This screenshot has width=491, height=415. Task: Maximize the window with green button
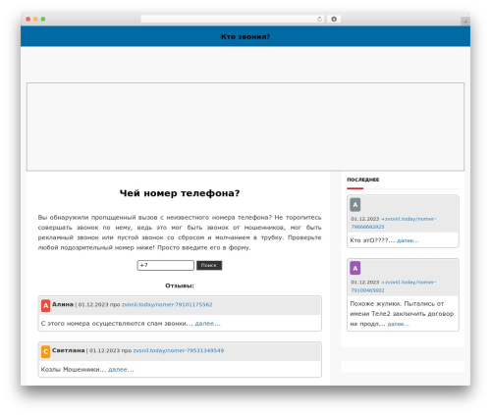tap(43, 19)
